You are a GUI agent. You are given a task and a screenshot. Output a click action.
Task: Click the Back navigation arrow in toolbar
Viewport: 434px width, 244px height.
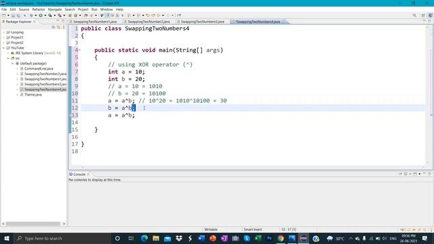click(x=159, y=16)
